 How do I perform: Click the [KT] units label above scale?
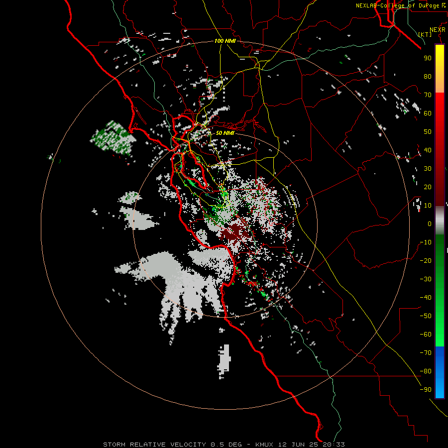point(425,34)
